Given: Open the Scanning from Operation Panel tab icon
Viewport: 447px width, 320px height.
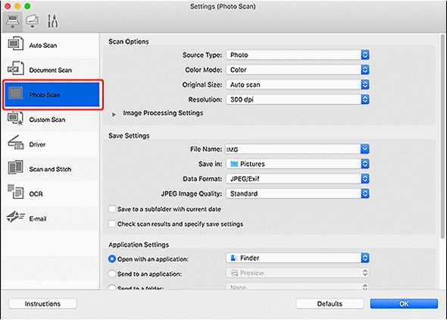Looking at the screenshot, I should coord(33,21).
